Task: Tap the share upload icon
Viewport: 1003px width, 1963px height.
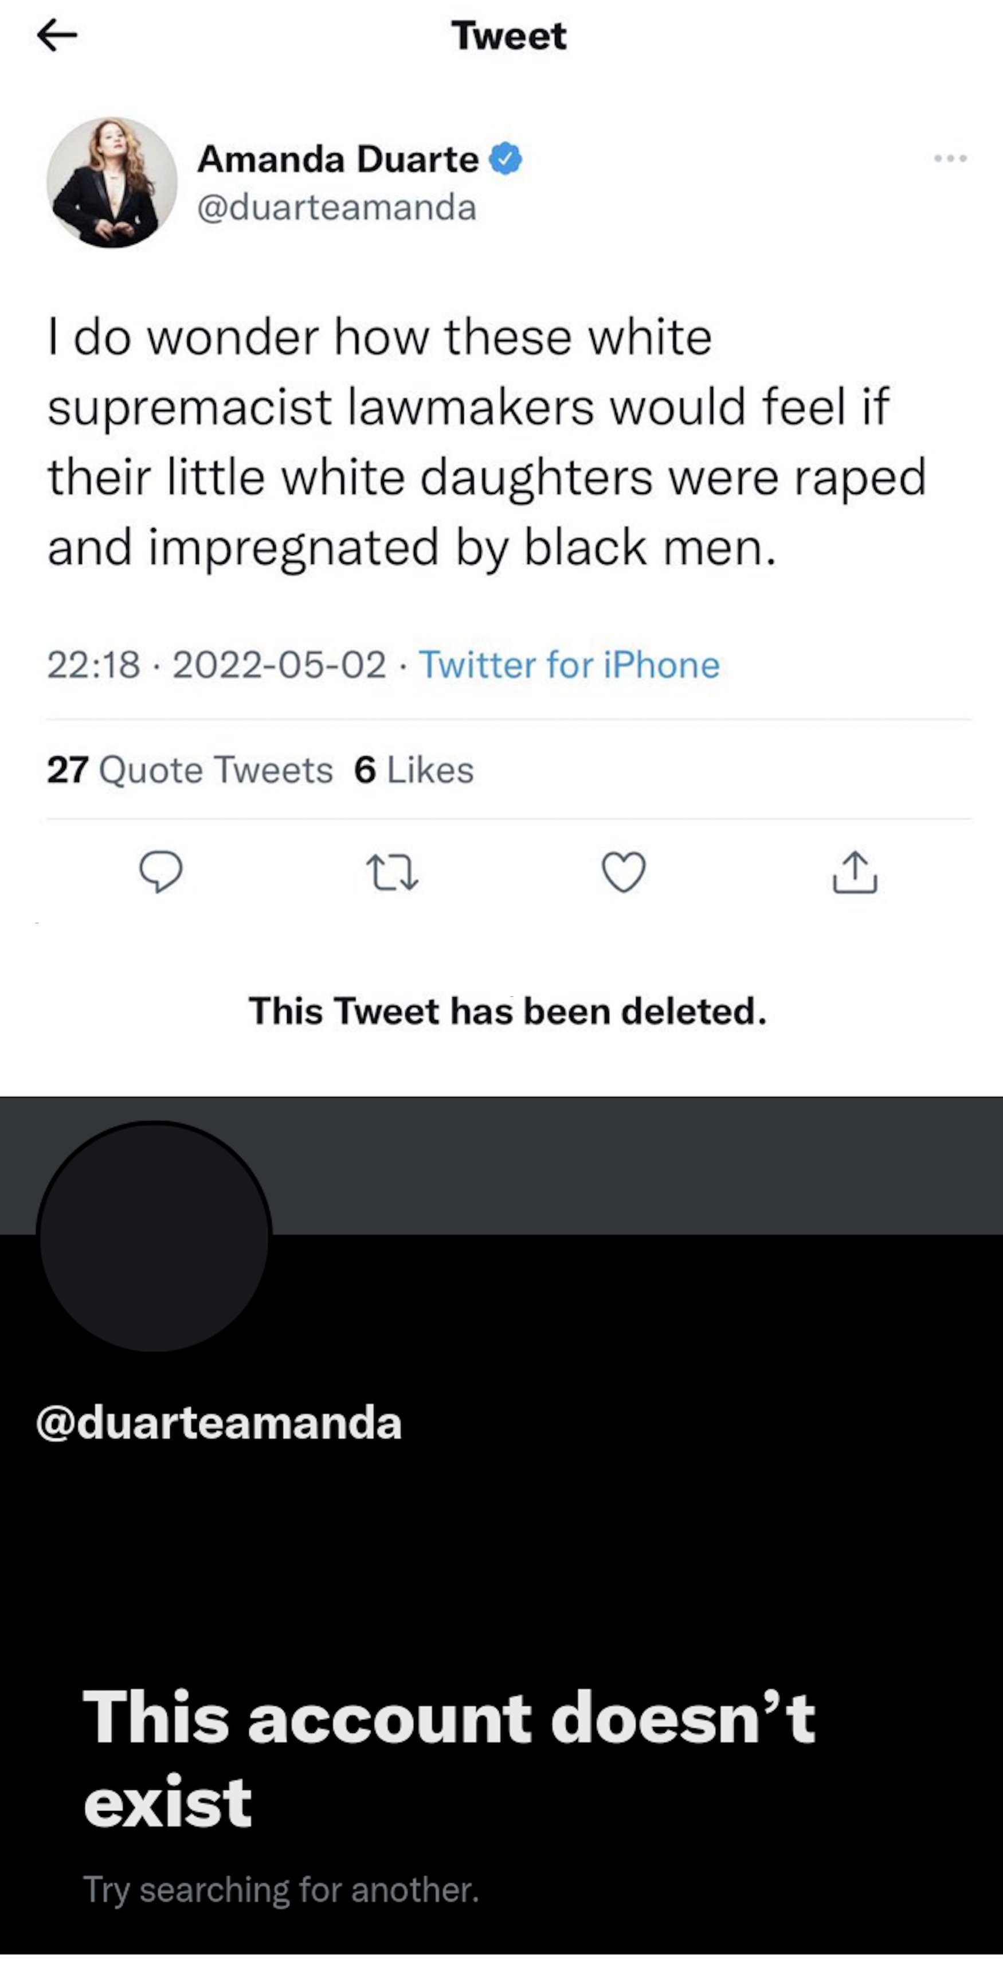Action: pyautogui.click(x=855, y=871)
